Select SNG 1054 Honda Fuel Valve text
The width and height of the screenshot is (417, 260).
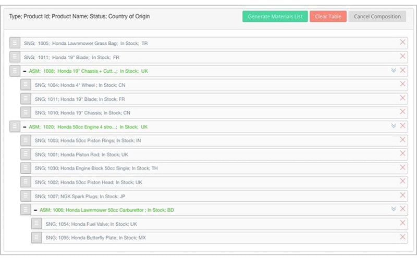click(91, 224)
